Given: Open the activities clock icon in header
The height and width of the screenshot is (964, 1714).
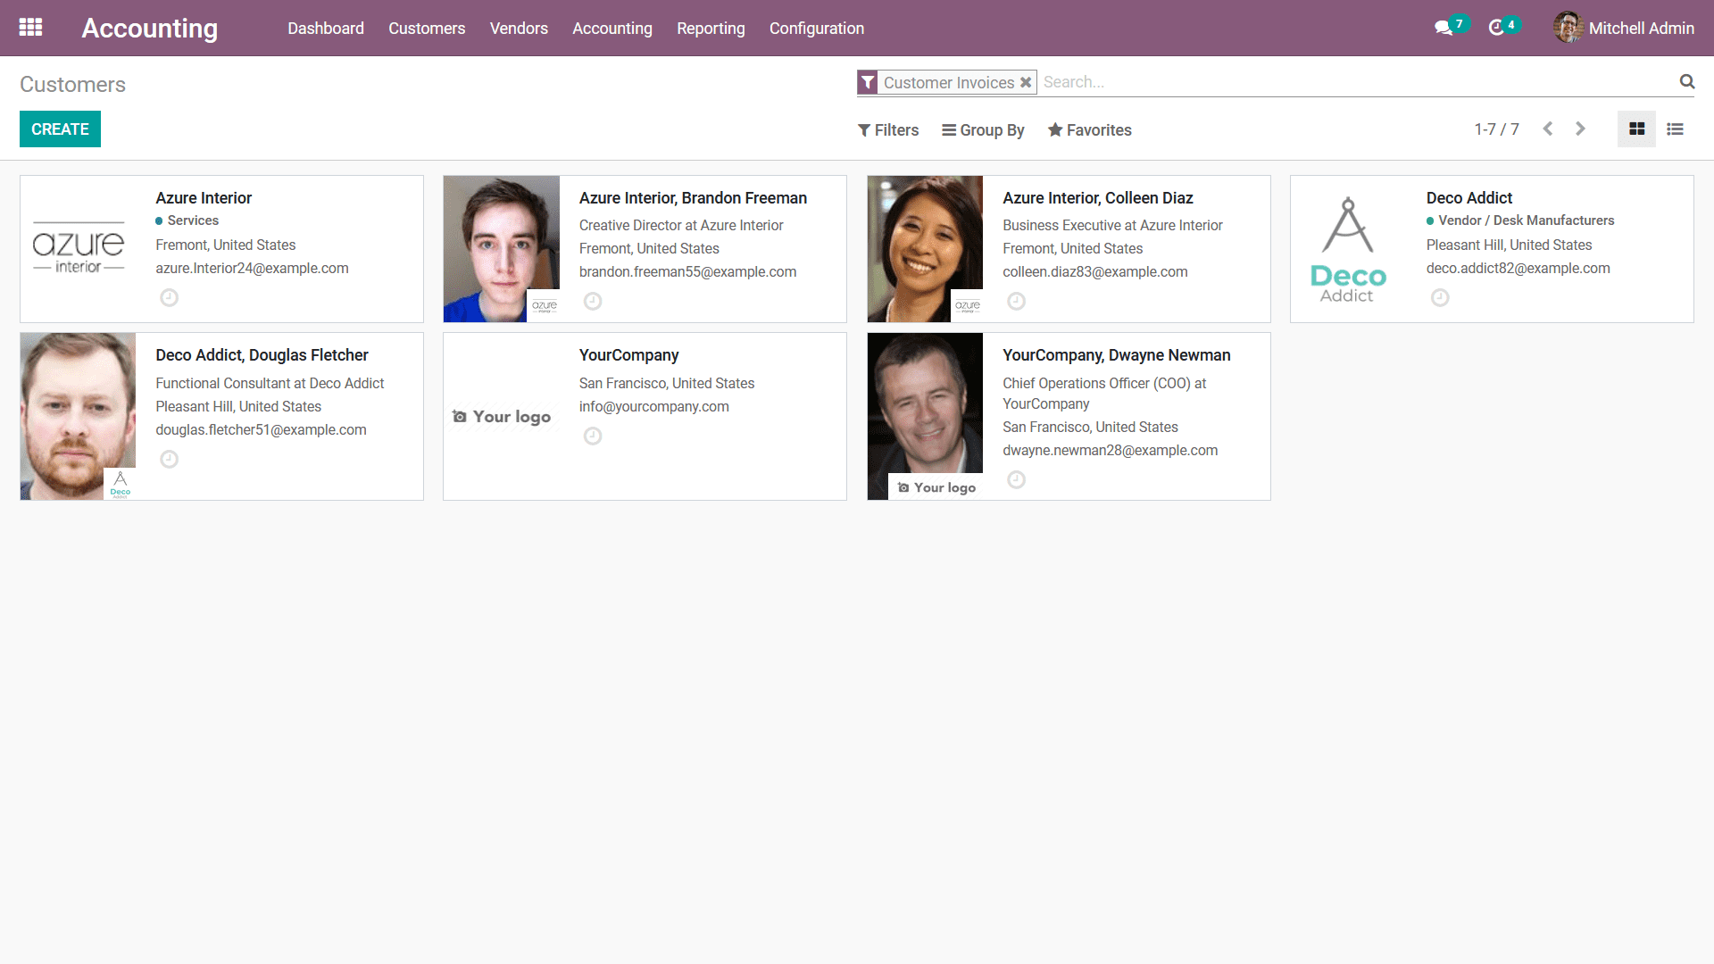Looking at the screenshot, I should click(1497, 29).
